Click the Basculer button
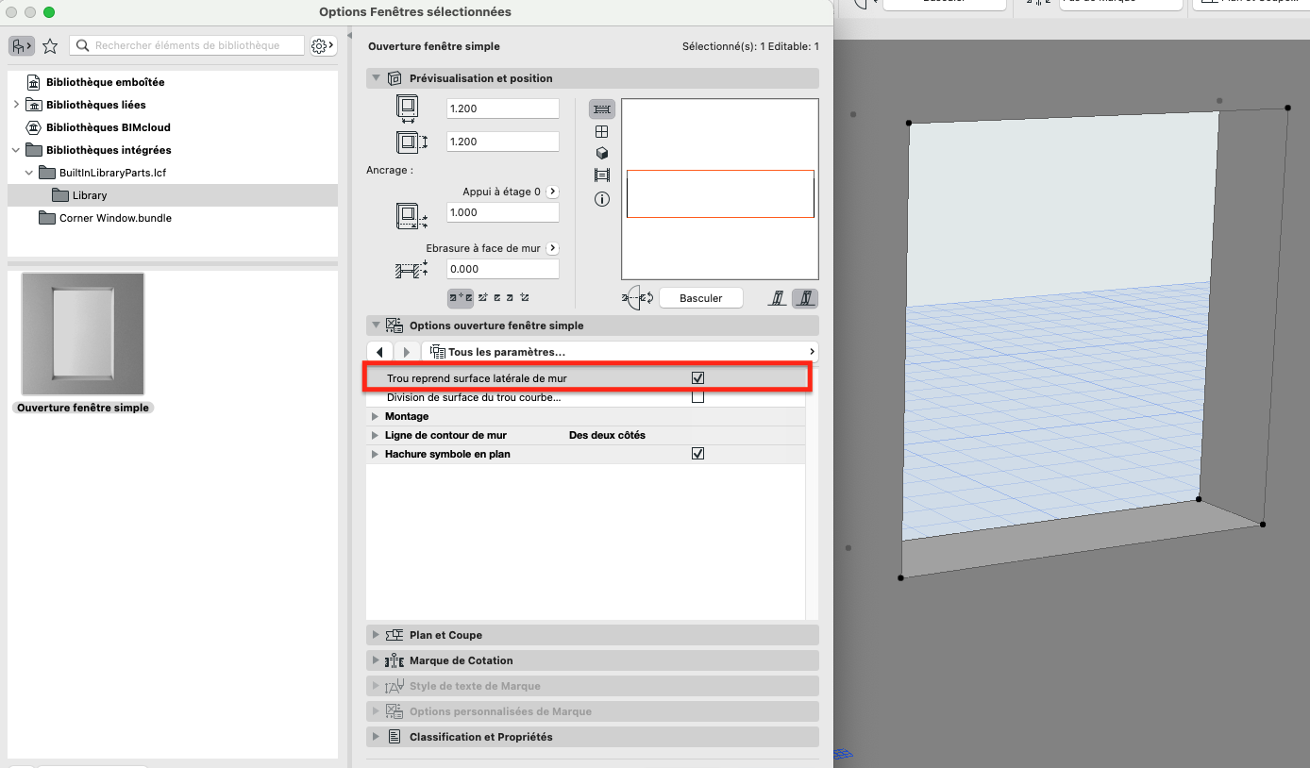Screen dimensions: 1310x768 [x=701, y=298]
